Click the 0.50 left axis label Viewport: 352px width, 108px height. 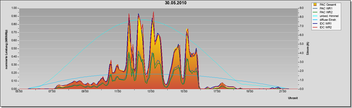click(14, 49)
